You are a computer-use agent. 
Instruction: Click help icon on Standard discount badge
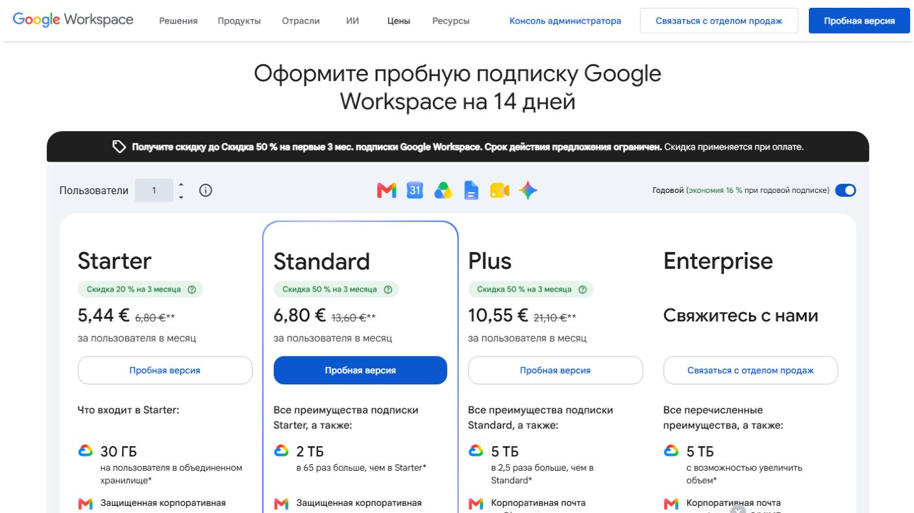pos(388,290)
